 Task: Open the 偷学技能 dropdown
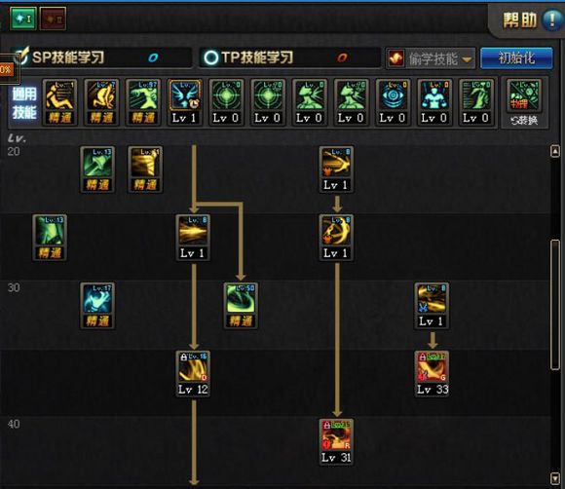(x=431, y=58)
